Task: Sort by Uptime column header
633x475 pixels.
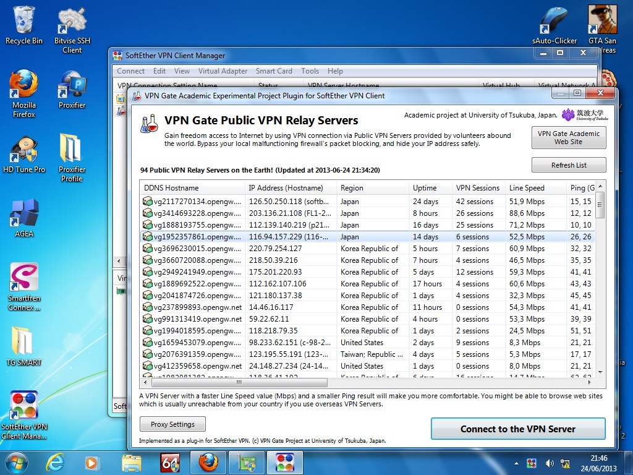Action: [430, 188]
